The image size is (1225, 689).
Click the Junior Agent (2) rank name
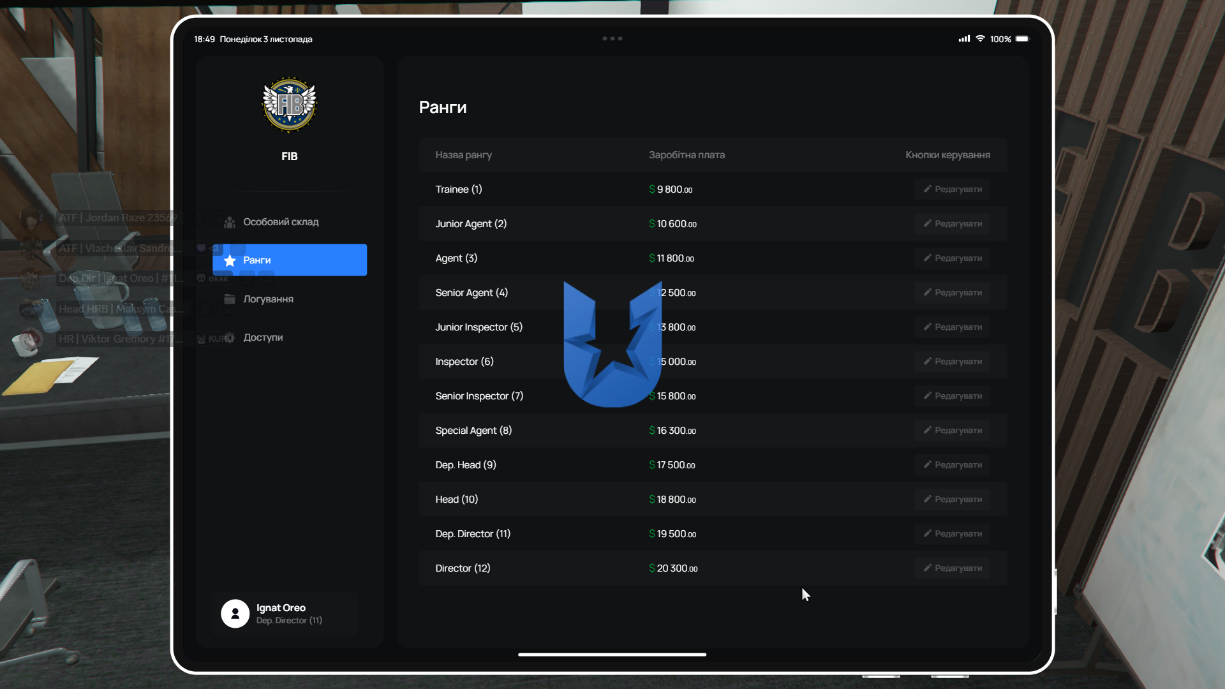[x=471, y=224]
